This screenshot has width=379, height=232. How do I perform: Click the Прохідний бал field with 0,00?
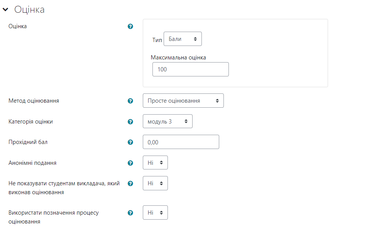coord(181,142)
